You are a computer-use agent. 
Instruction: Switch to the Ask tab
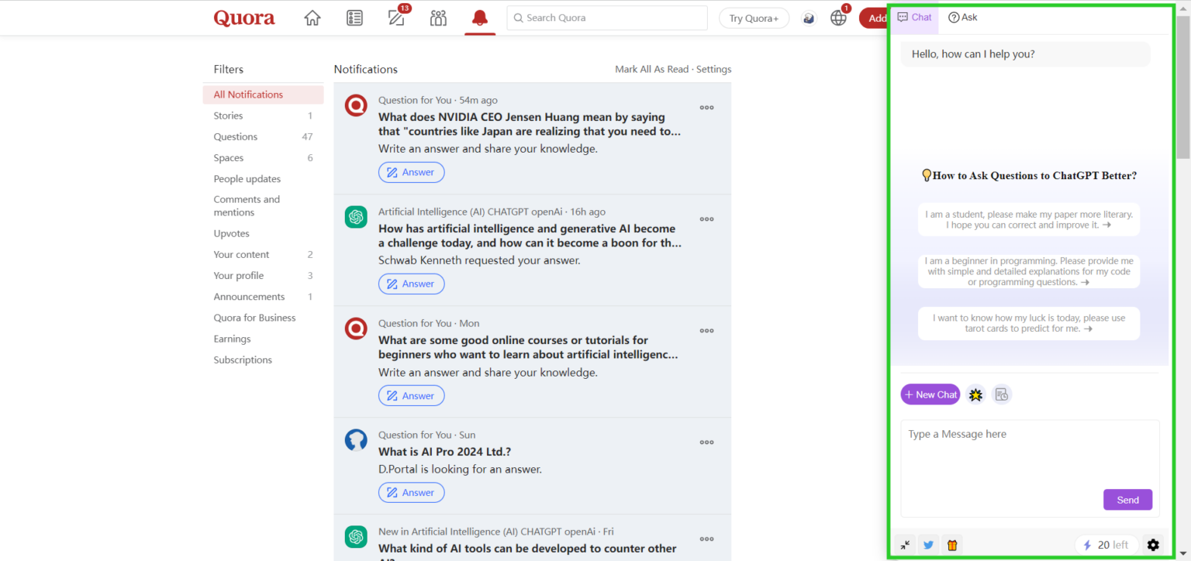[x=962, y=16]
